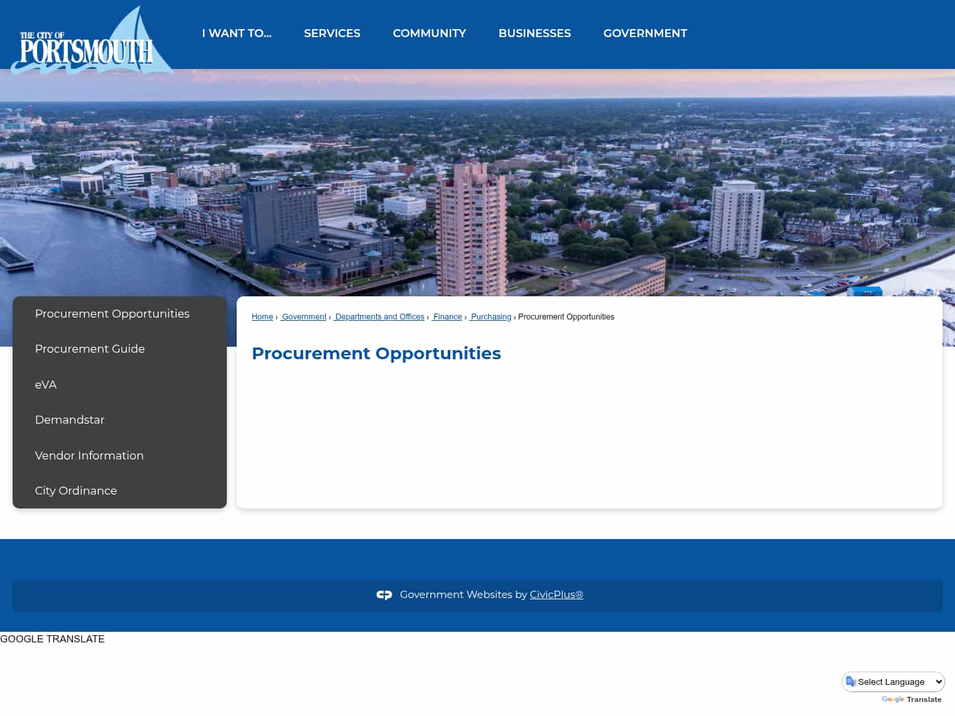Click Departments and Offices breadcrumb
This screenshot has height=716, width=955.
click(379, 317)
